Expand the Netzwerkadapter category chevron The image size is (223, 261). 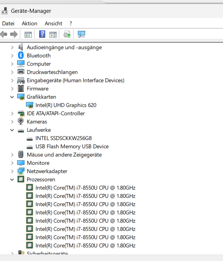coord(12,171)
